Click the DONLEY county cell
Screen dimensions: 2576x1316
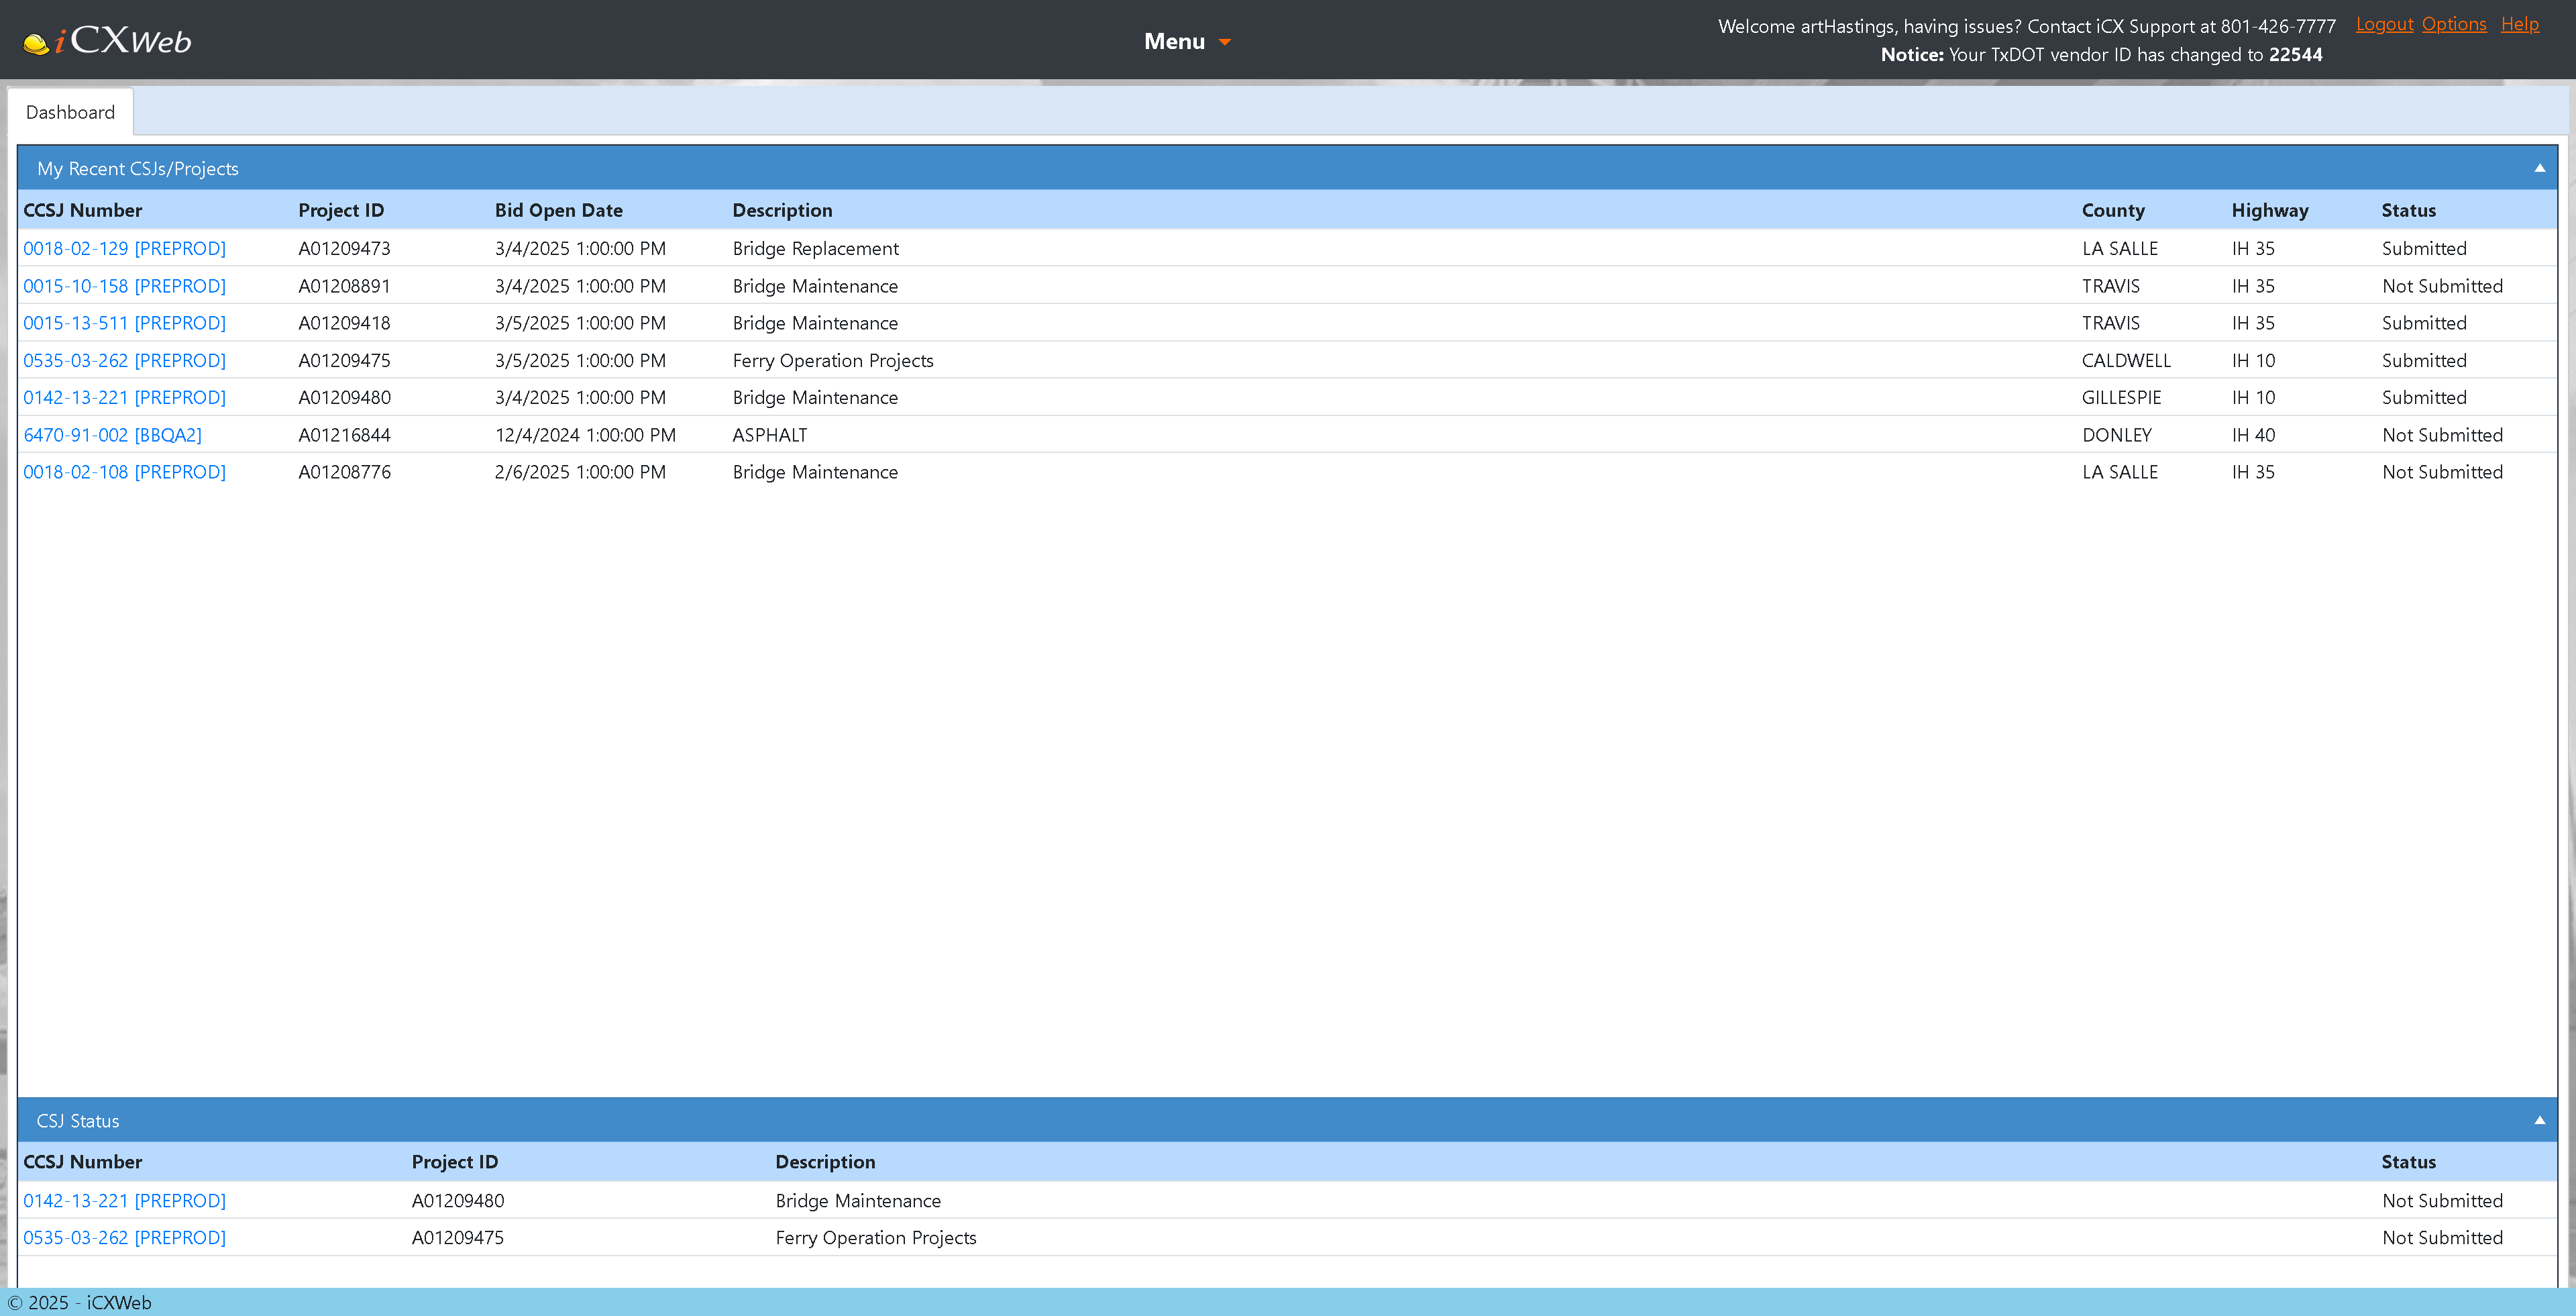click(2116, 435)
